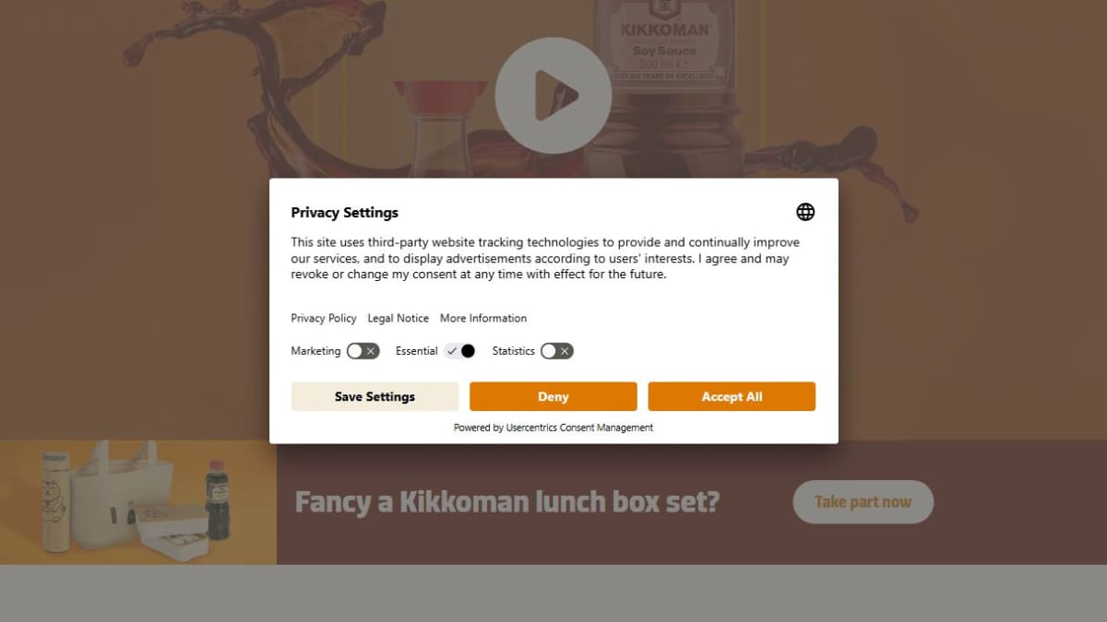This screenshot has width=1107, height=622.
Task: Turn on the Statistics toggle
Action: tap(557, 351)
